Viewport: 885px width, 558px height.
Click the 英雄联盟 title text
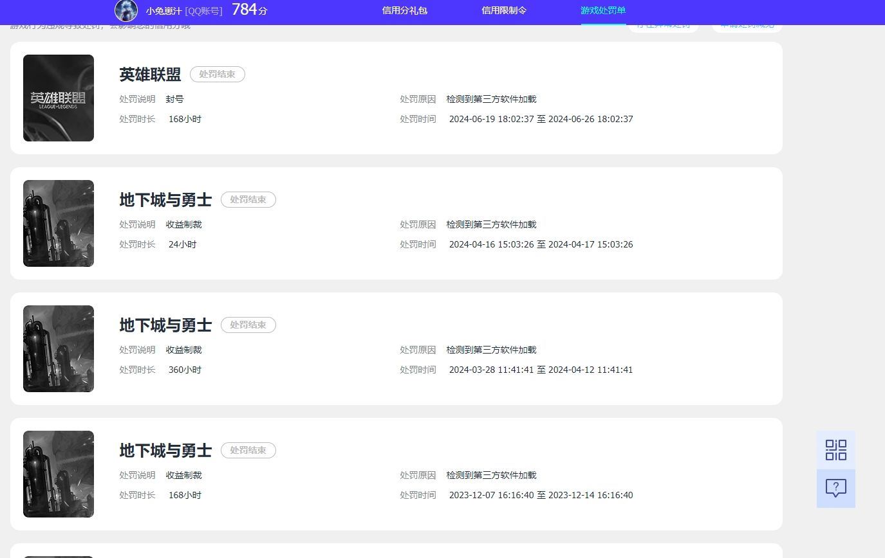click(x=150, y=75)
